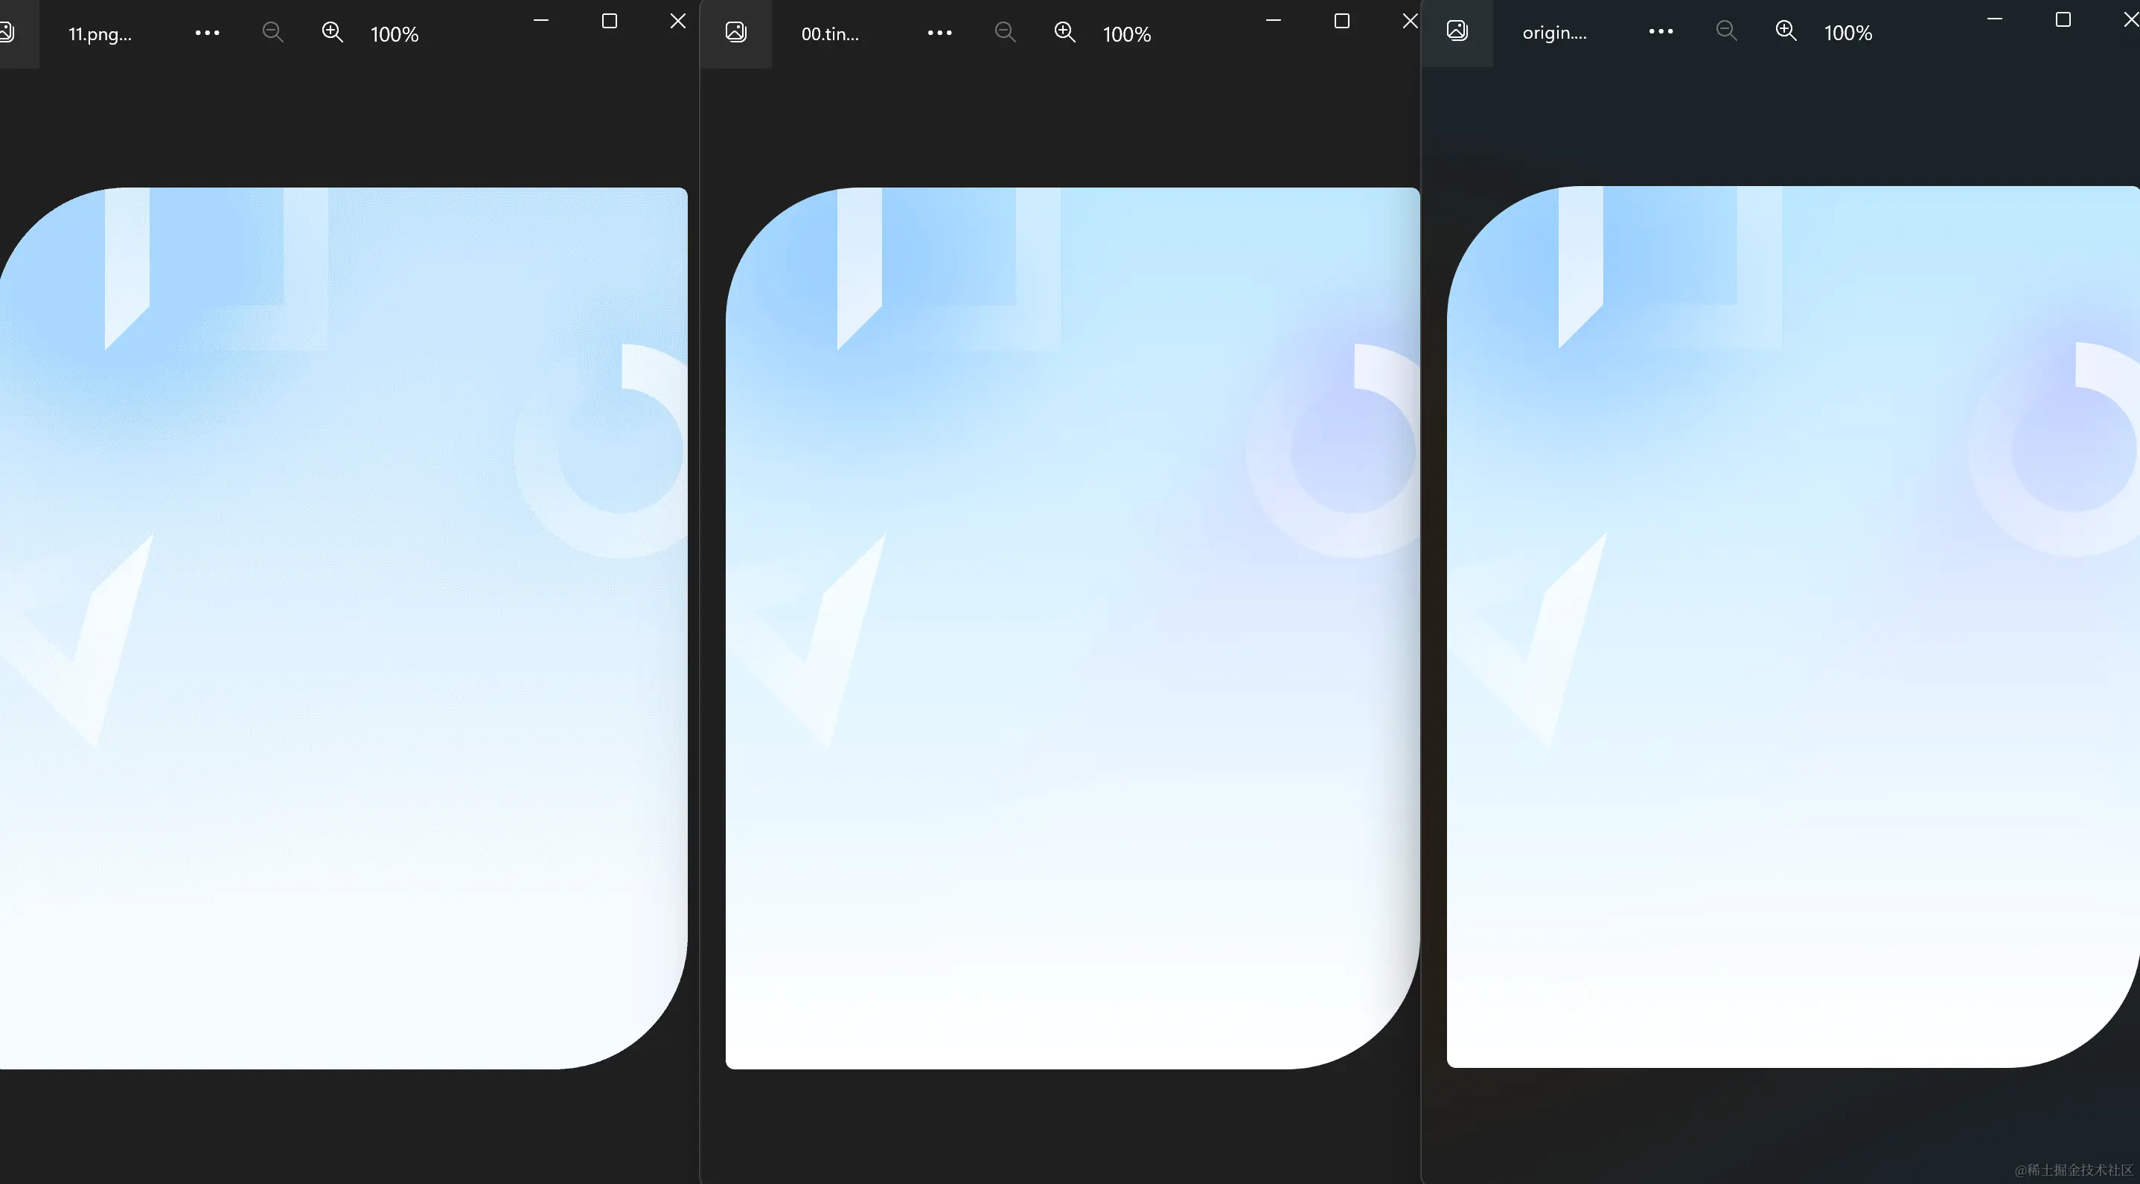The image size is (2140, 1184).
Task: Open the three-dot menu in the 11.png window
Action: click(x=207, y=33)
